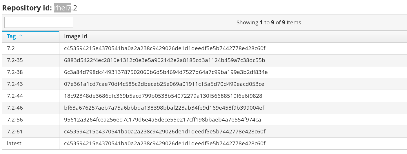The height and width of the screenshot is (154, 407).
Task: Select tag 7.2-44 in the table
Action: point(15,96)
